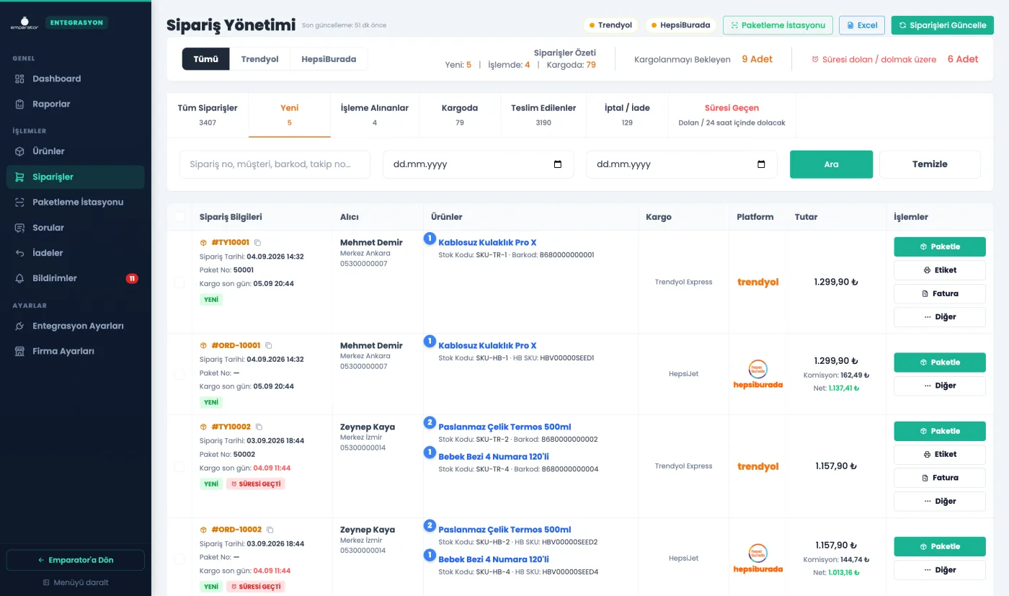Open the #ORD-10002 order number link
Screen dimensions: 1009x596
[x=236, y=530]
